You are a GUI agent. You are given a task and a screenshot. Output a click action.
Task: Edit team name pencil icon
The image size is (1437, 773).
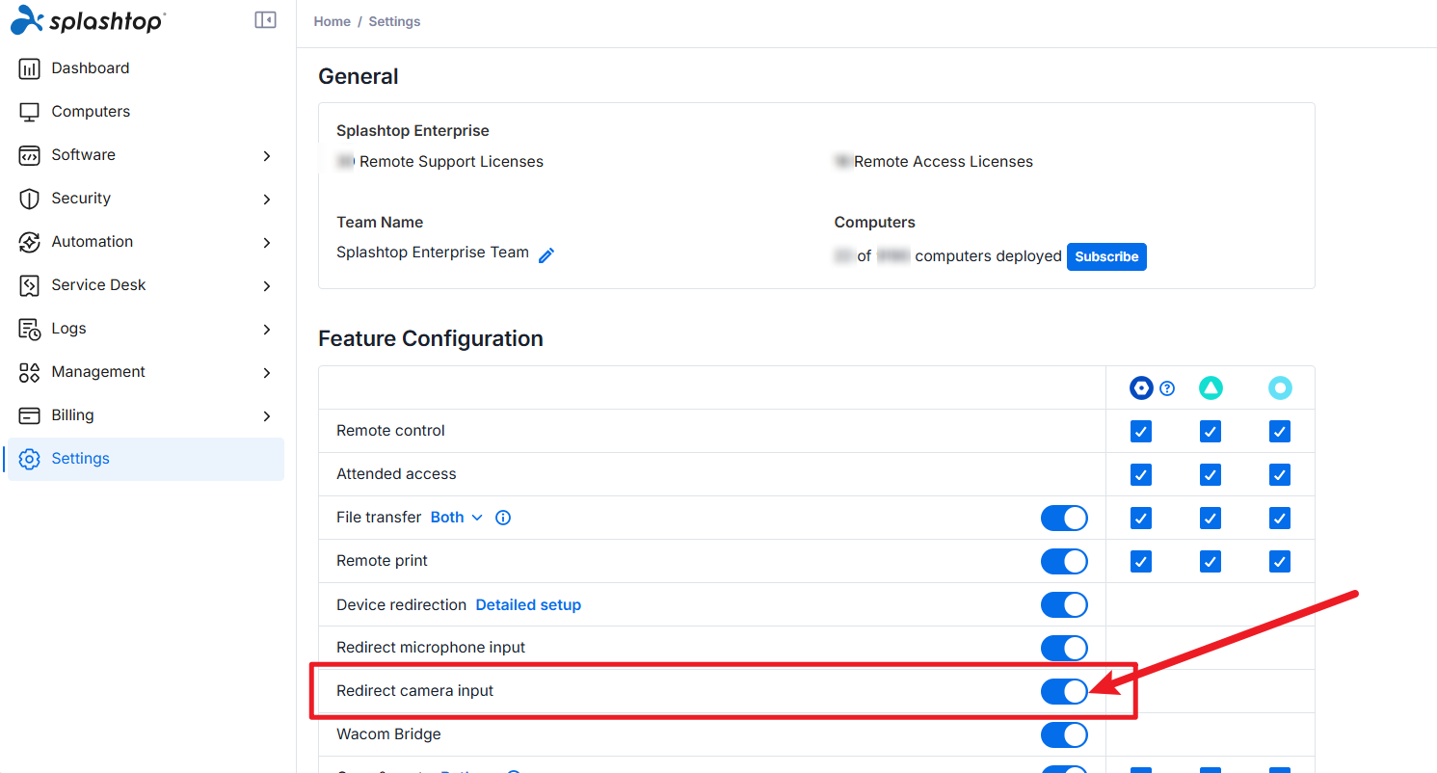pyautogui.click(x=546, y=255)
